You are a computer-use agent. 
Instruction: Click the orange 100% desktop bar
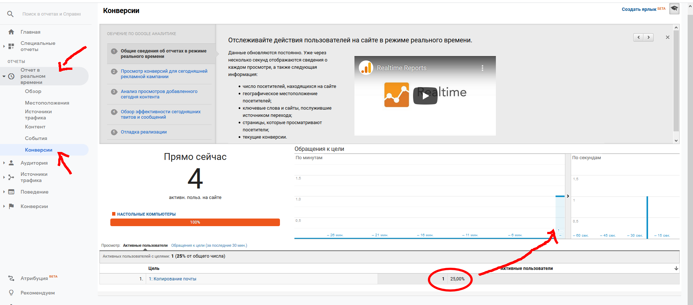coord(195,222)
